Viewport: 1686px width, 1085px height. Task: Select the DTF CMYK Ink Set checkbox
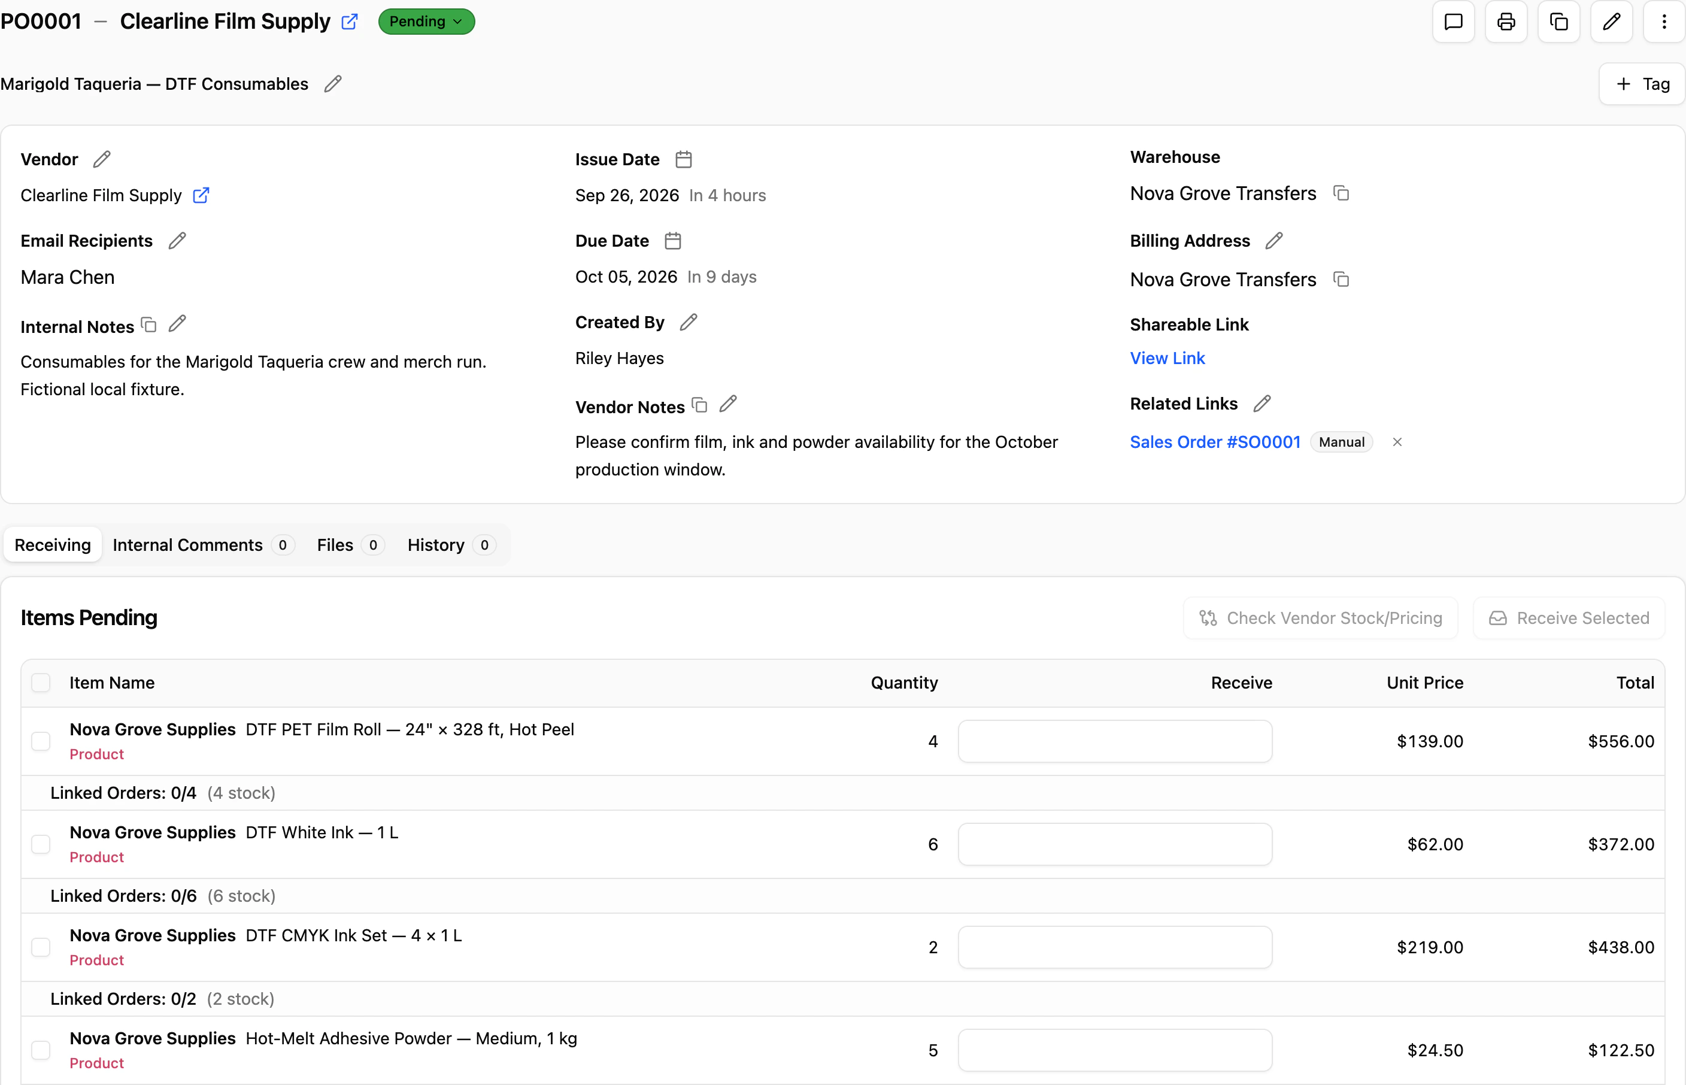pos(41,948)
